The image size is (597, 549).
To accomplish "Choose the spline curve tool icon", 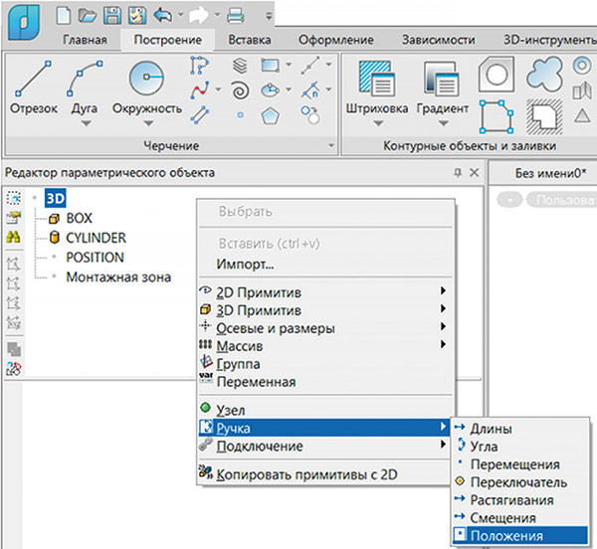I will click(x=200, y=91).
